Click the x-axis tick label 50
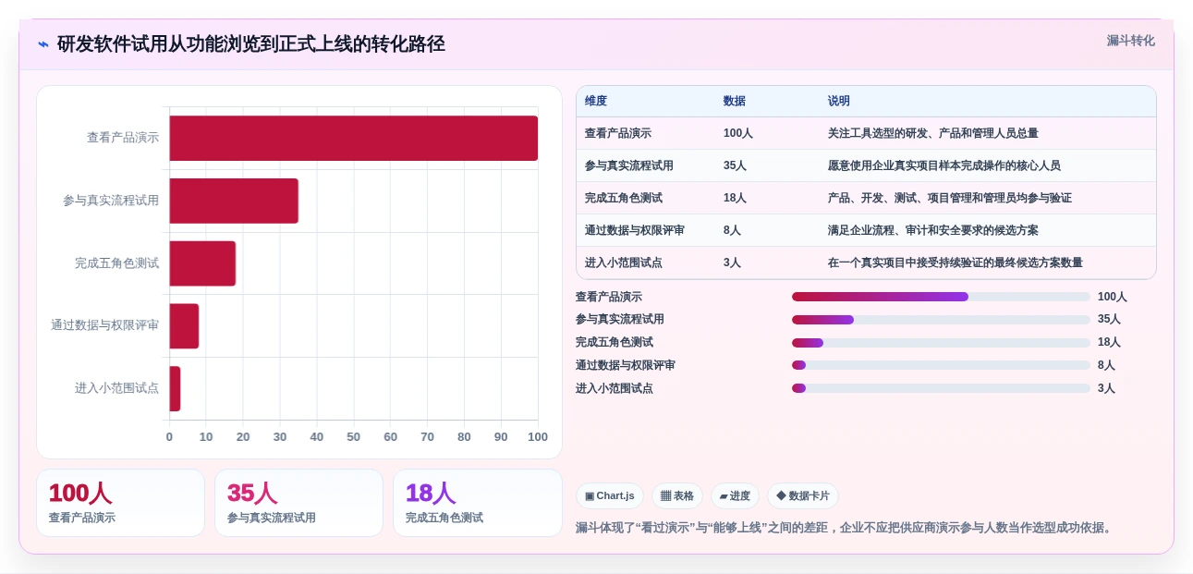The width and height of the screenshot is (1193, 574). click(354, 437)
